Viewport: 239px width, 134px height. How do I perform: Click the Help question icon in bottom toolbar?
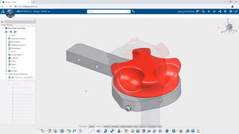[x=80, y=131]
